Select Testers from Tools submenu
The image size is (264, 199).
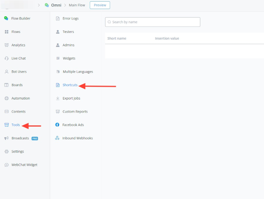[x=68, y=32]
